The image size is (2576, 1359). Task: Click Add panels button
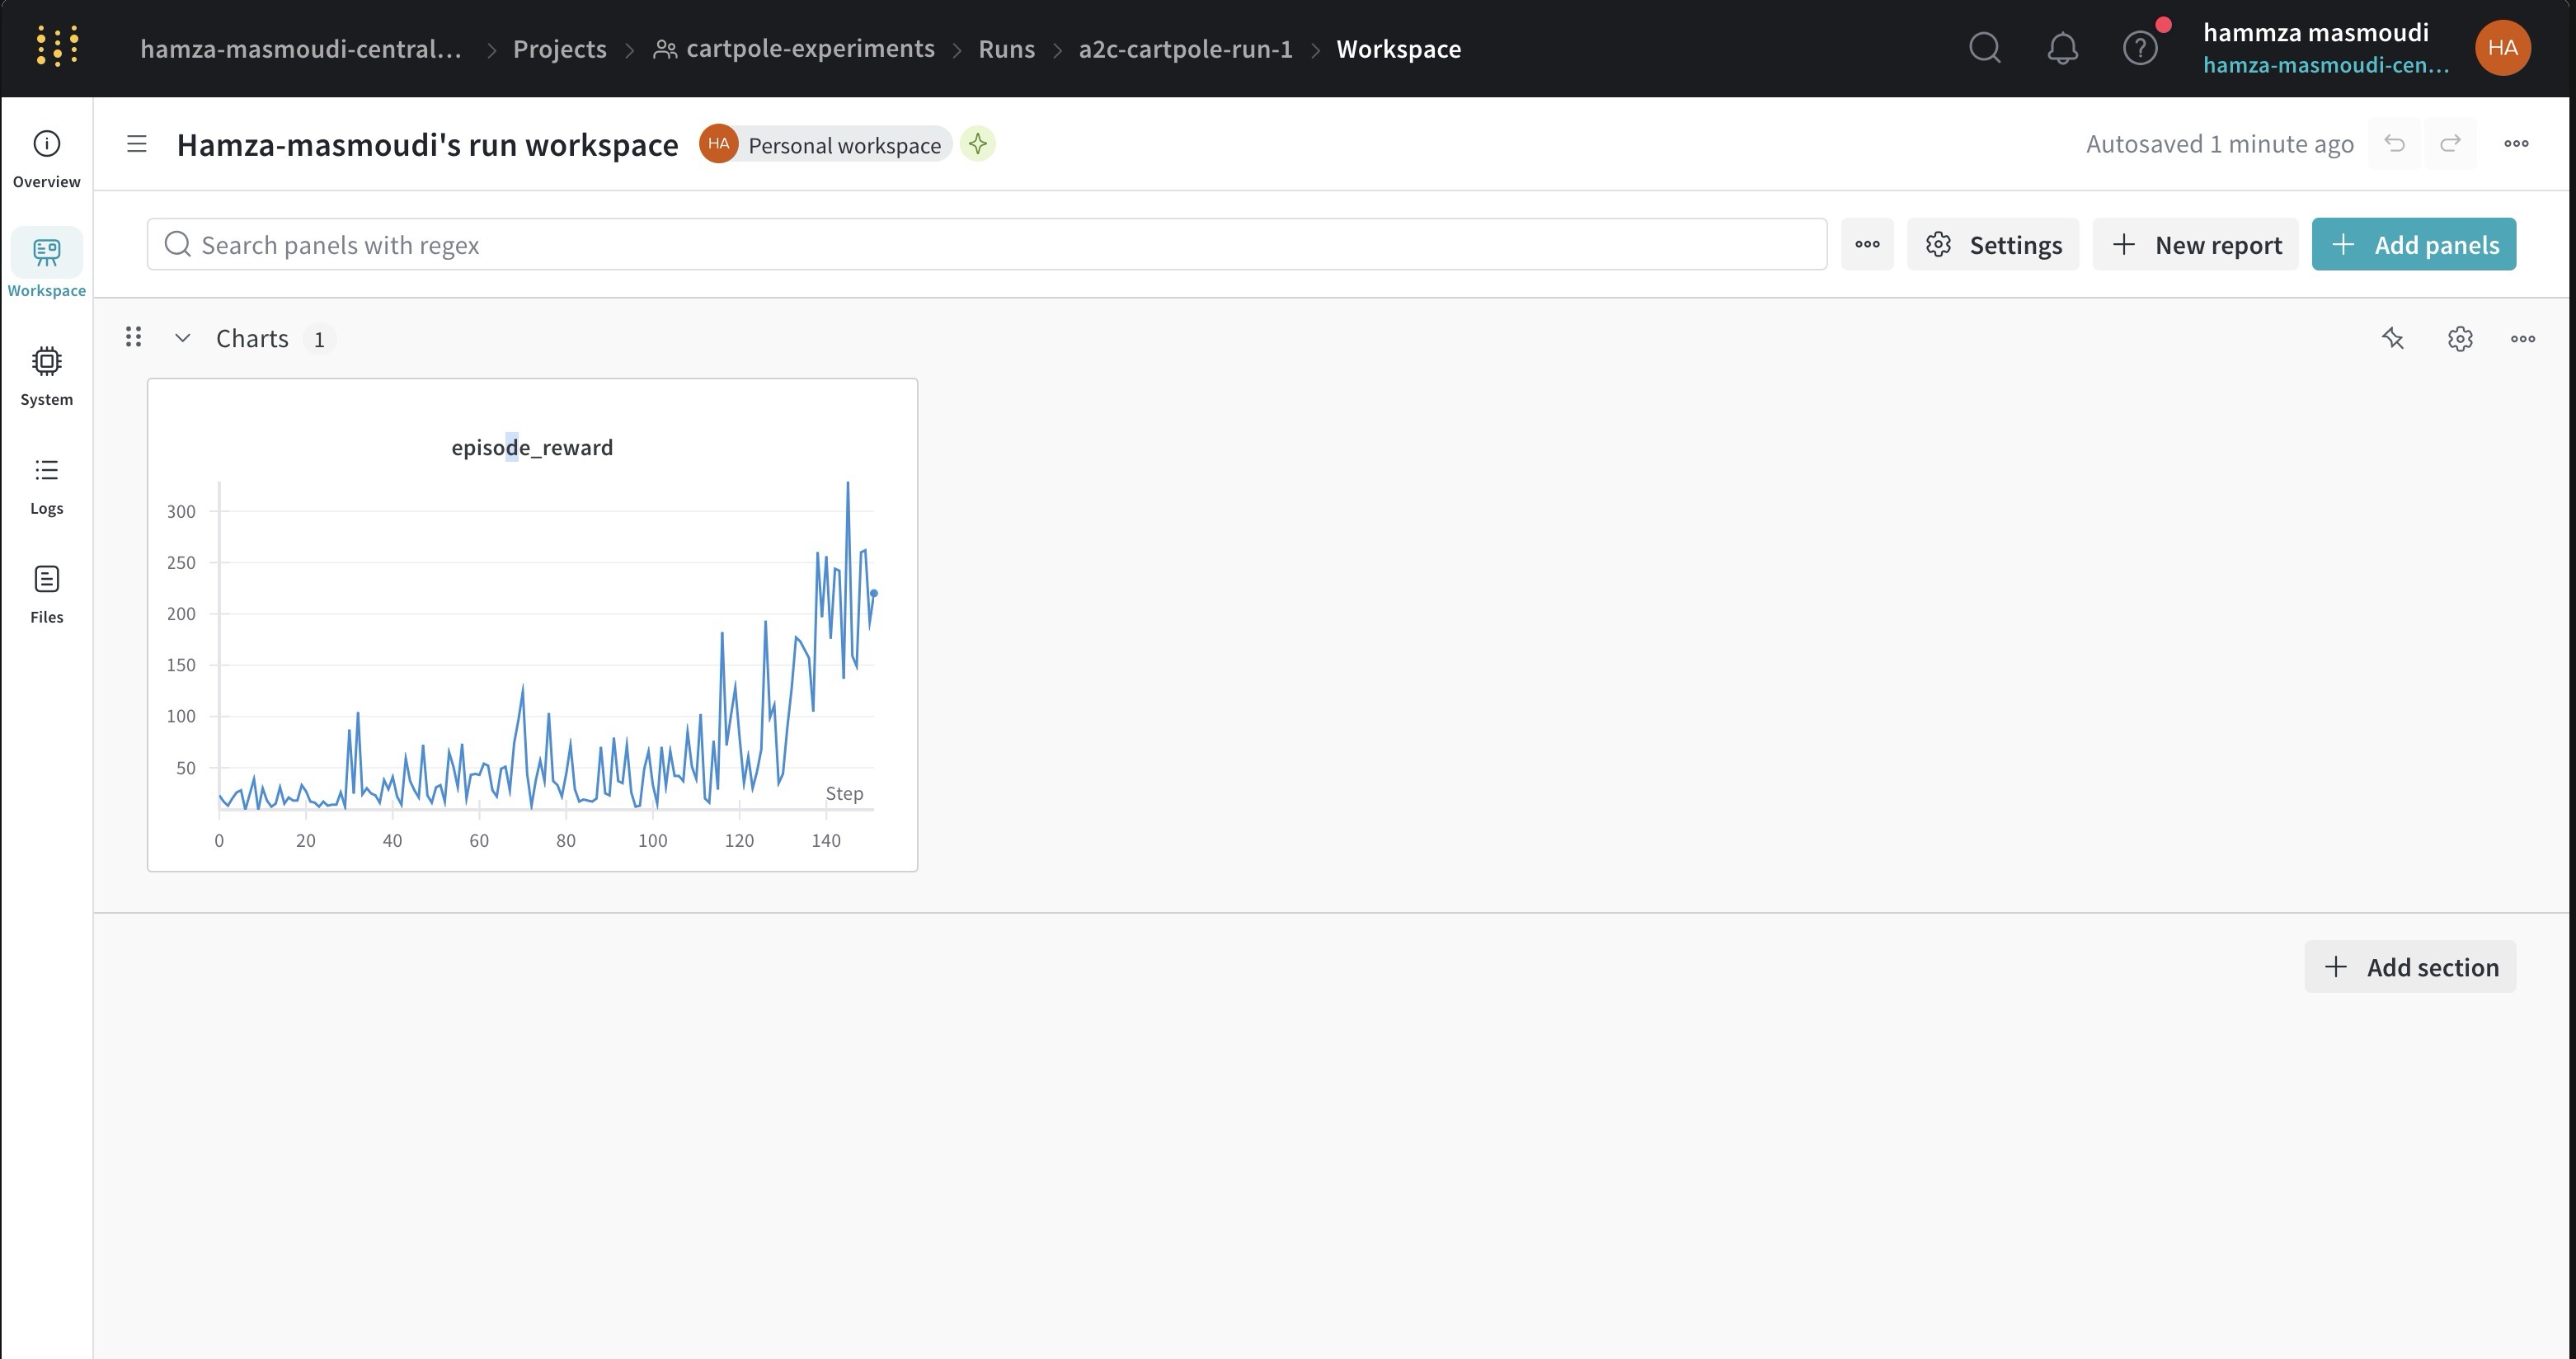(x=2413, y=244)
